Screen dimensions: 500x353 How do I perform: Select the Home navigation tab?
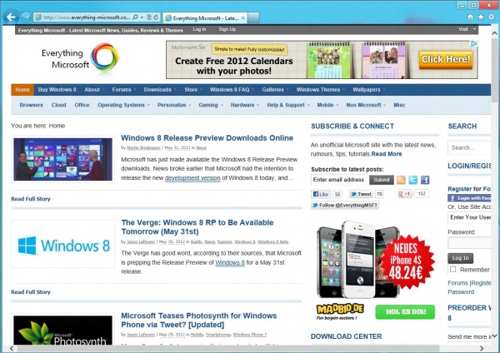[x=22, y=90]
